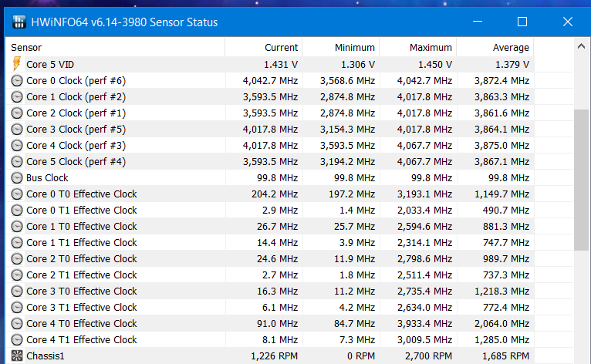Click the vertical scrollbar thumb
This screenshot has height=364, width=591.
point(582,179)
